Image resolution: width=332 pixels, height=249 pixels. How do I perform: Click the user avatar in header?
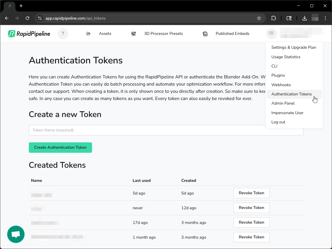pyautogui.click(x=272, y=33)
